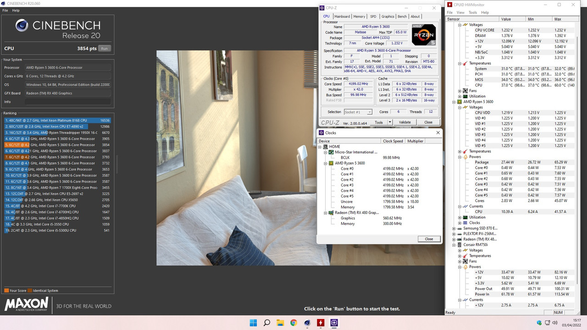Switch to the Memory tab in CPU-Z
This screenshot has width=587, height=330.
360,16
